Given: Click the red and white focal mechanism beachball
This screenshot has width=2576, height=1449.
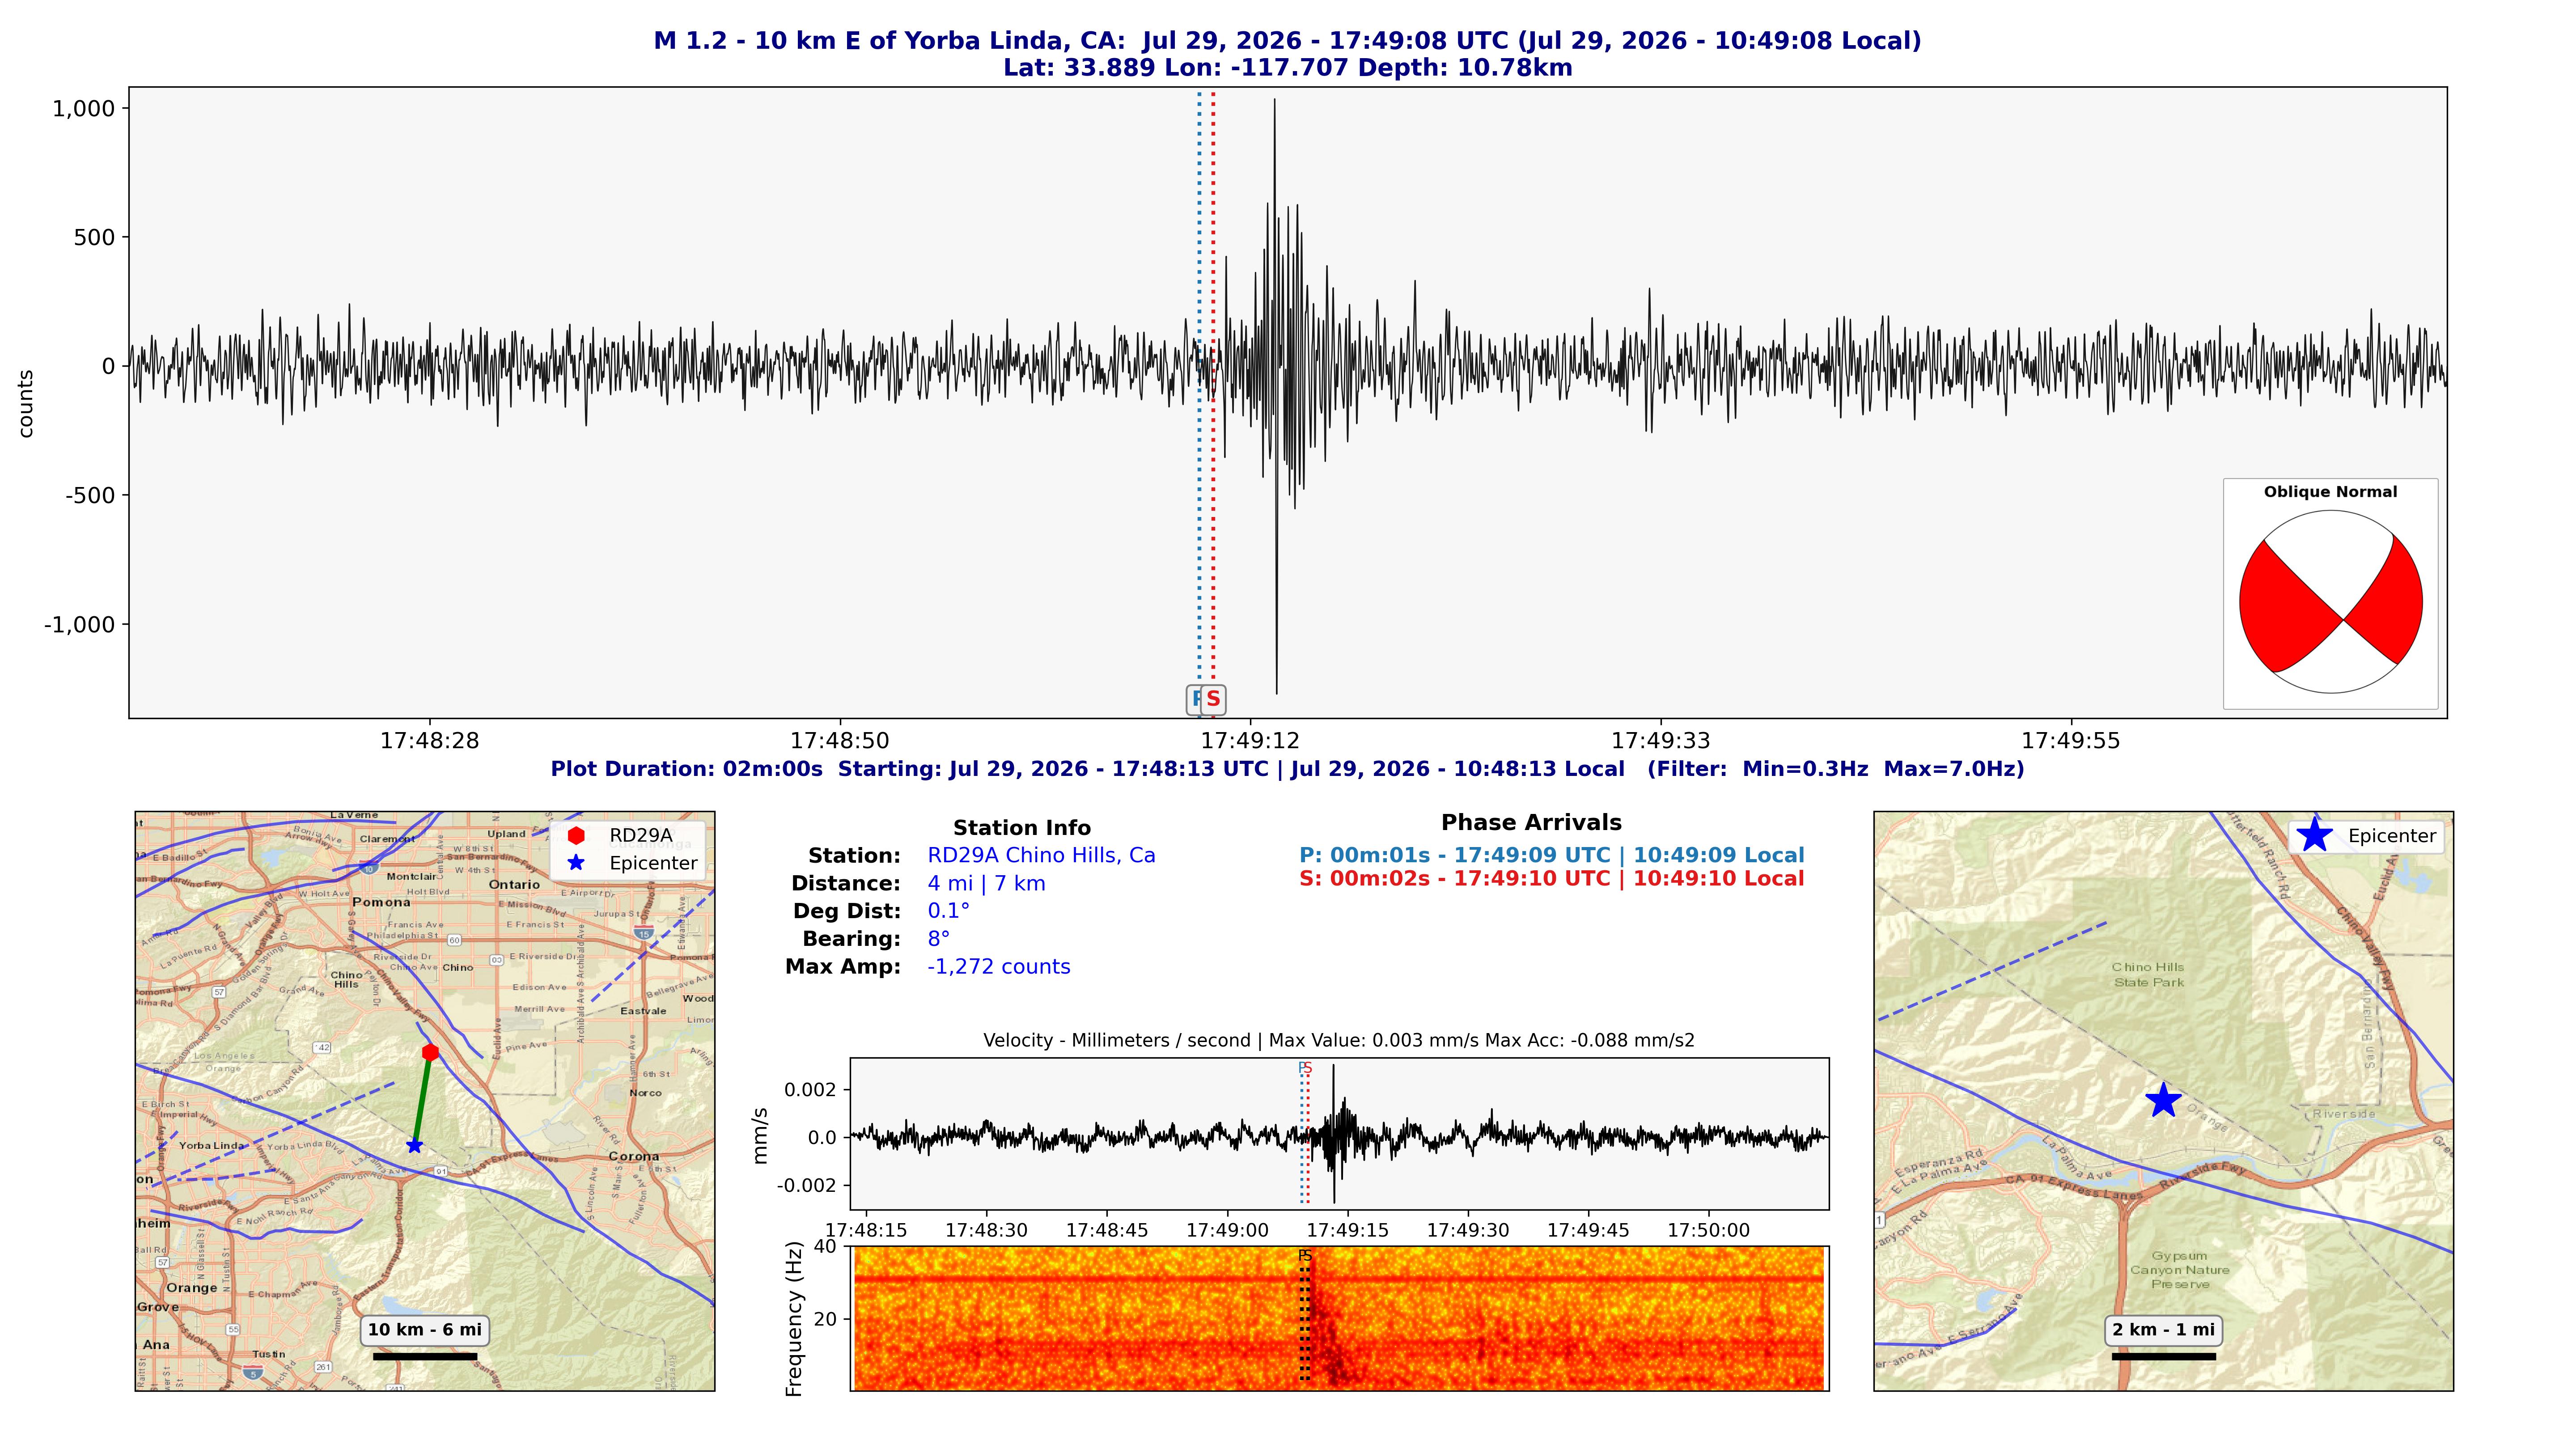Looking at the screenshot, I should pyautogui.click(x=2330, y=602).
